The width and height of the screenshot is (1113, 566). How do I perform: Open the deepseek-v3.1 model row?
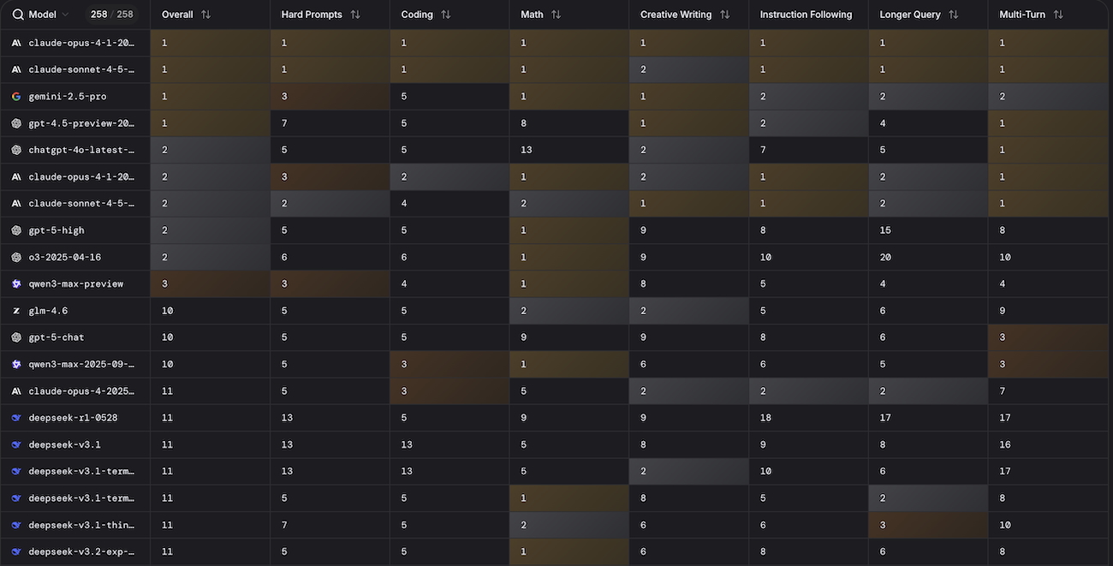pos(64,444)
